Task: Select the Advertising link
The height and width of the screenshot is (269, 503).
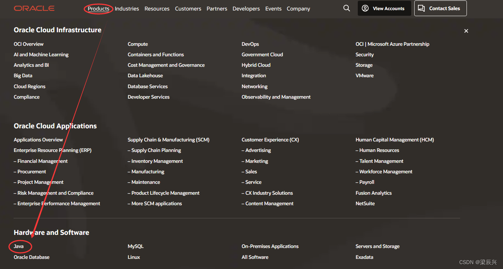Action: 256,150
